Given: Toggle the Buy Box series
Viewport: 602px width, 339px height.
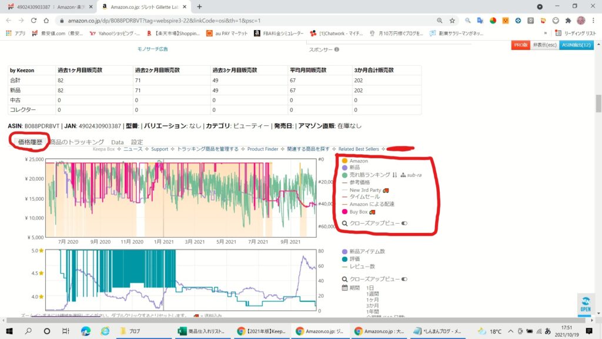Looking at the screenshot, I should (359, 212).
